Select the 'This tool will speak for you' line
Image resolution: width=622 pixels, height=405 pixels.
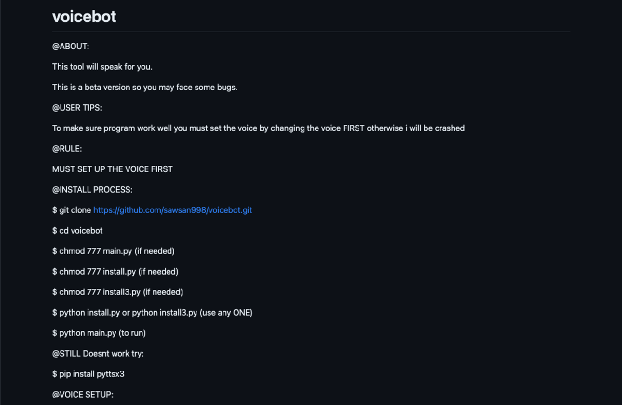pyautogui.click(x=102, y=67)
